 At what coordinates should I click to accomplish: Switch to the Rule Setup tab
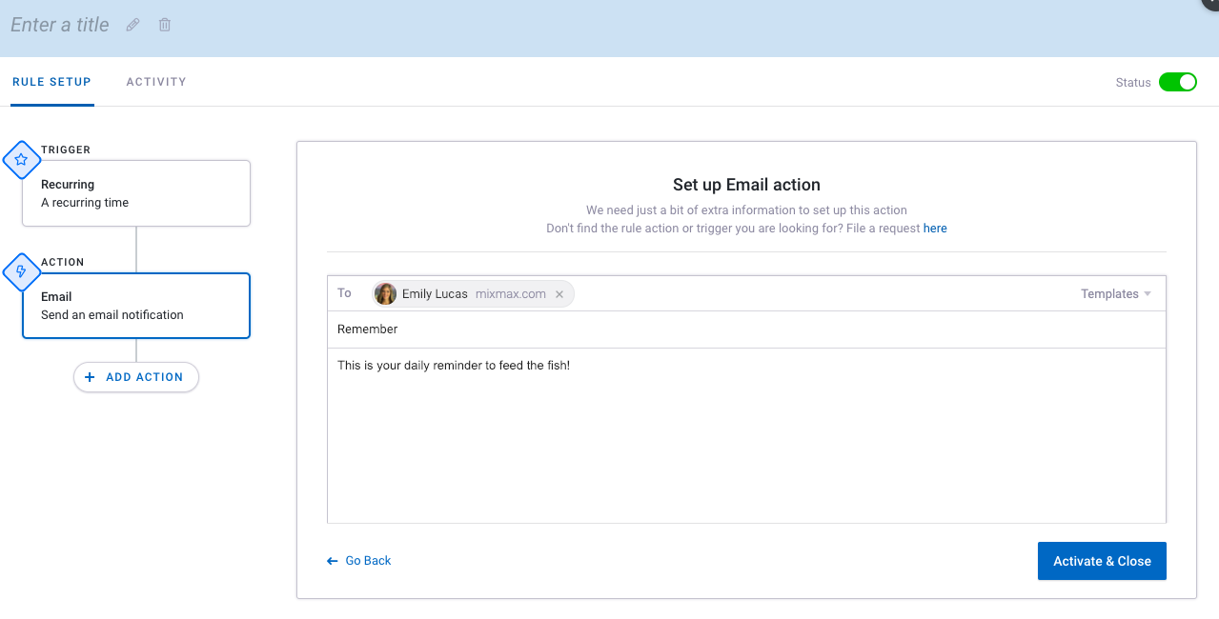click(51, 82)
